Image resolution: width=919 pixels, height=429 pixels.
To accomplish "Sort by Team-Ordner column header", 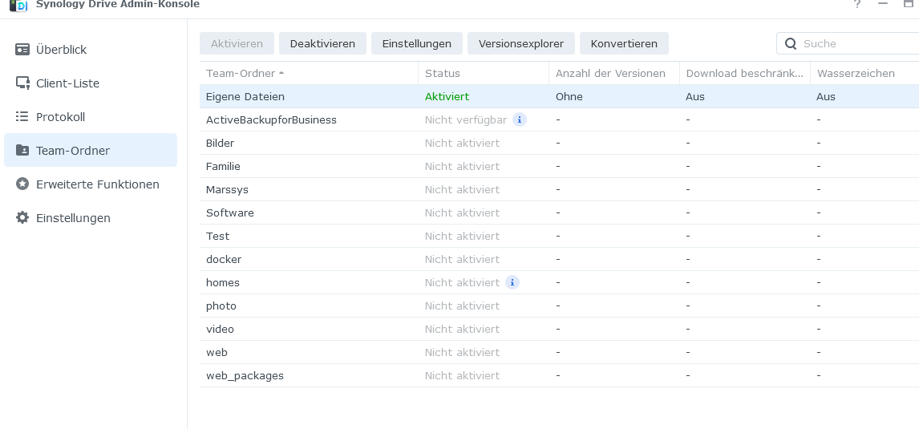I will 309,73.
